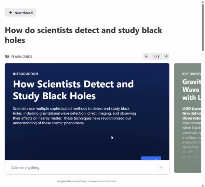
Task: Click the card heading How Scientists Detect and Study Black Holes
Action: [73, 90]
